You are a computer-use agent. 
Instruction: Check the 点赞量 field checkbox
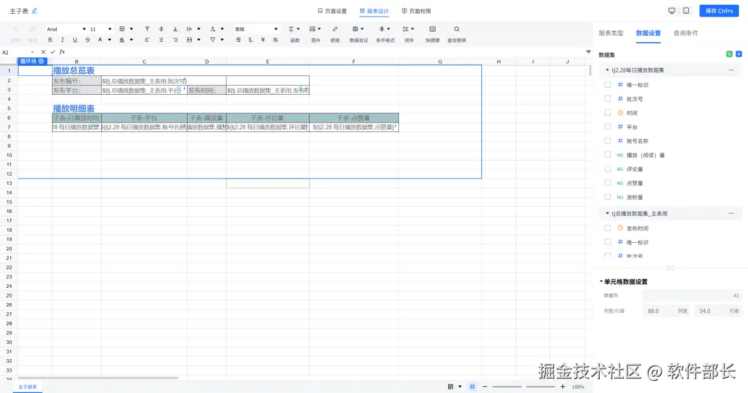tap(608, 183)
